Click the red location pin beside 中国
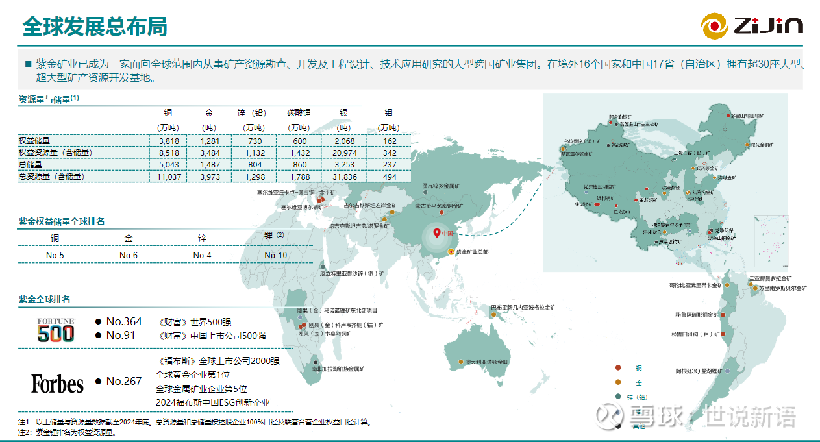The width and height of the screenshot is (820, 442). [x=436, y=232]
